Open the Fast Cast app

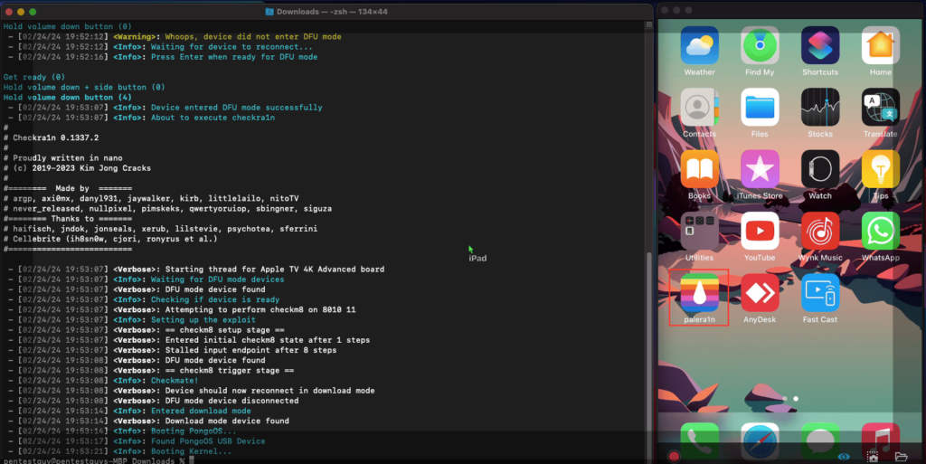819,293
